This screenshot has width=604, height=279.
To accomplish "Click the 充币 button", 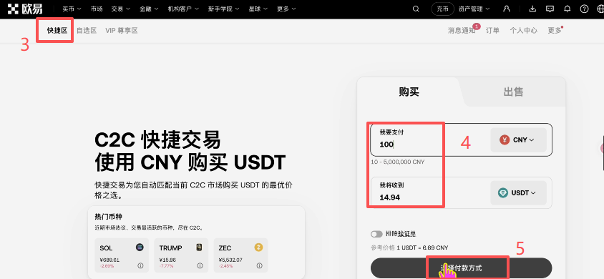I will pos(442,9).
